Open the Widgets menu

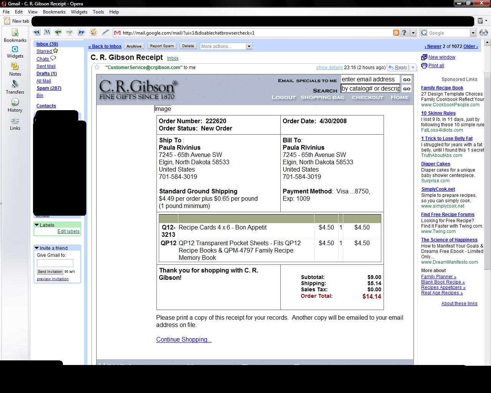coord(79,12)
